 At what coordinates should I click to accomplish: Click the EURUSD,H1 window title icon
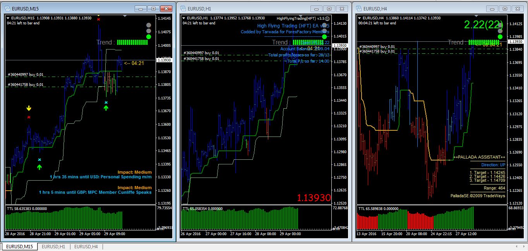click(183, 9)
